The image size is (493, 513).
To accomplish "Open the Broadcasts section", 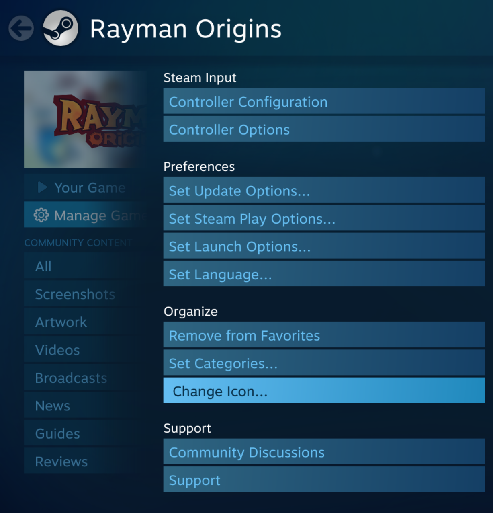I will point(71,378).
